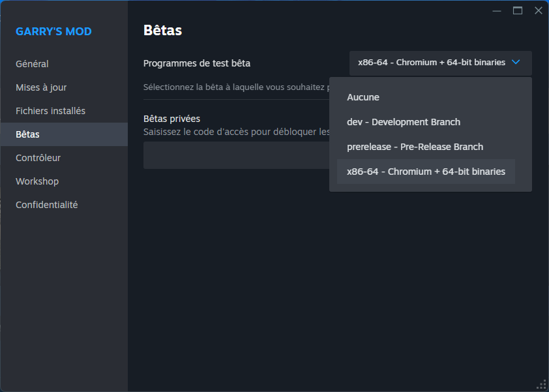
Task: Click the private beta access code field
Action: pyautogui.click(x=235, y=155)
